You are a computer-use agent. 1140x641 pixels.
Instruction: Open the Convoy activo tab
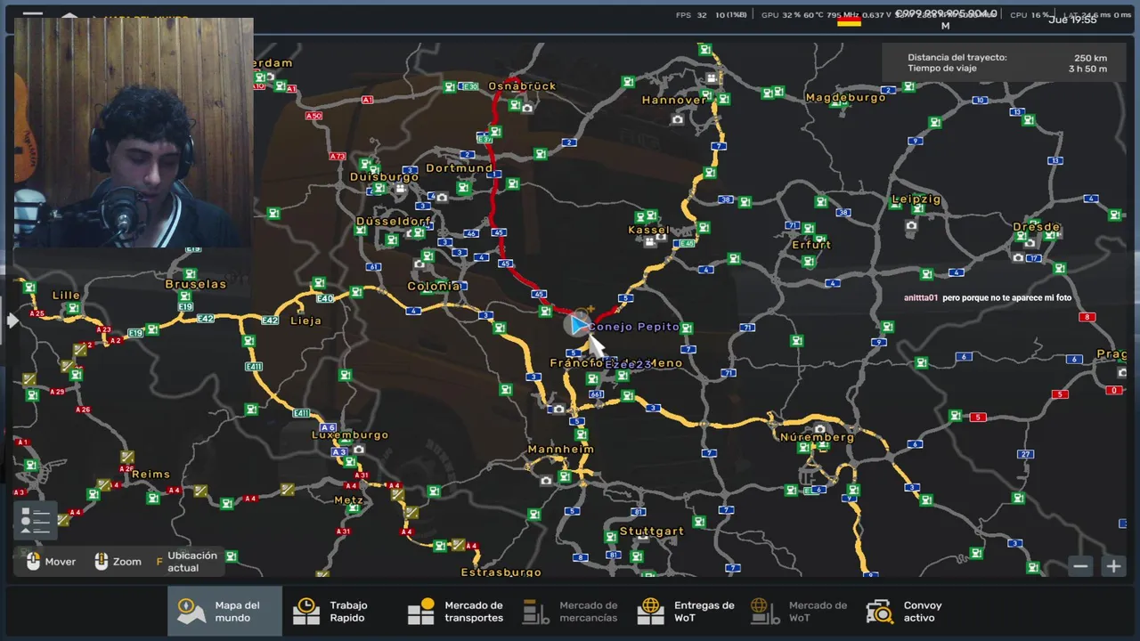[x=904, y=612]
